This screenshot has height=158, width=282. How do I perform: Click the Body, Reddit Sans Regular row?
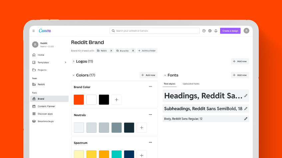[206, 119]
